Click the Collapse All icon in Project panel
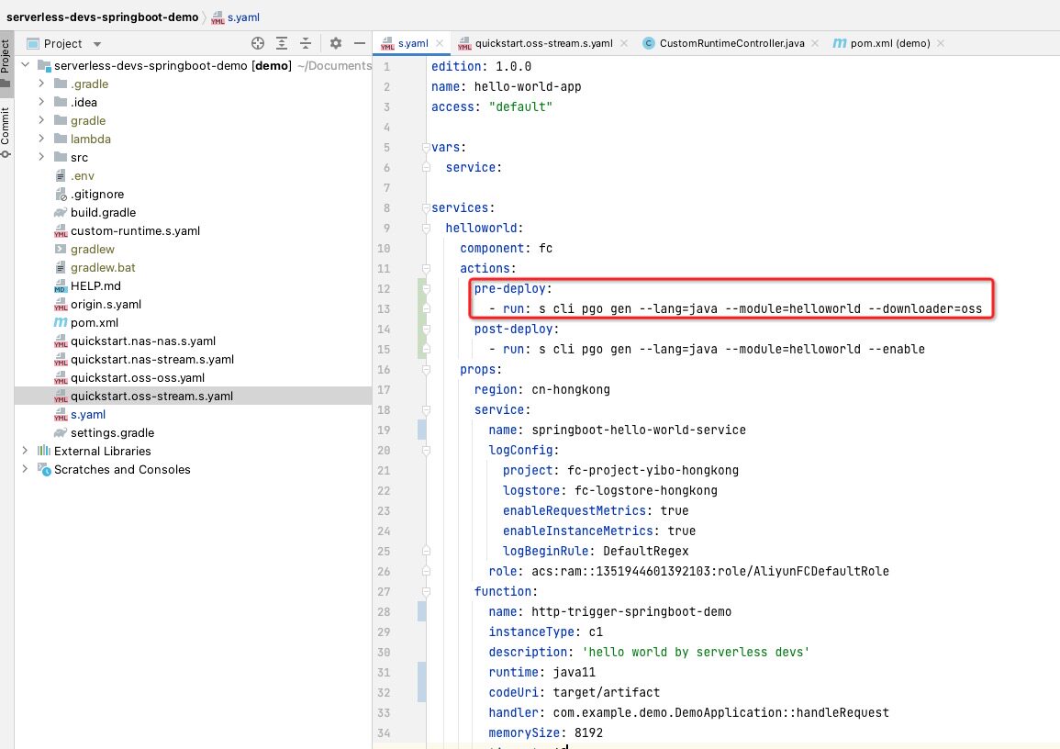This screenshot has width=1060, height=749. point(305,43)
